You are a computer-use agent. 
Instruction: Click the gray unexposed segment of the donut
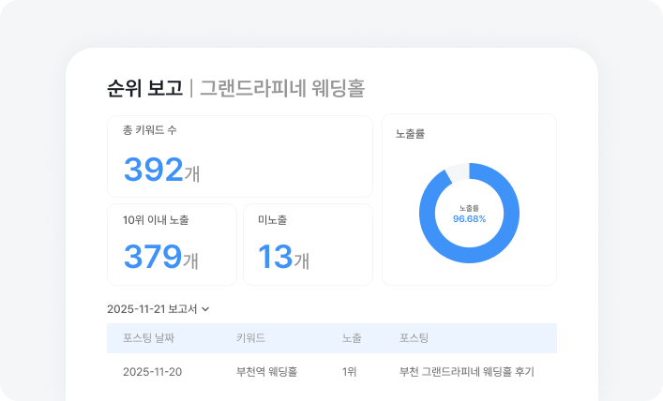(x=458, y=171)
